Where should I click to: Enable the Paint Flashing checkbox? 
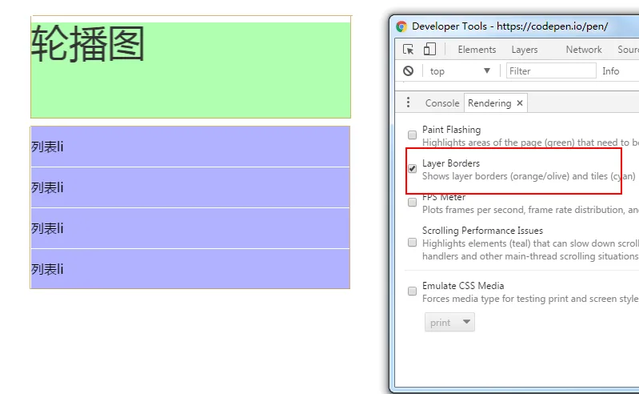[412, 135]
